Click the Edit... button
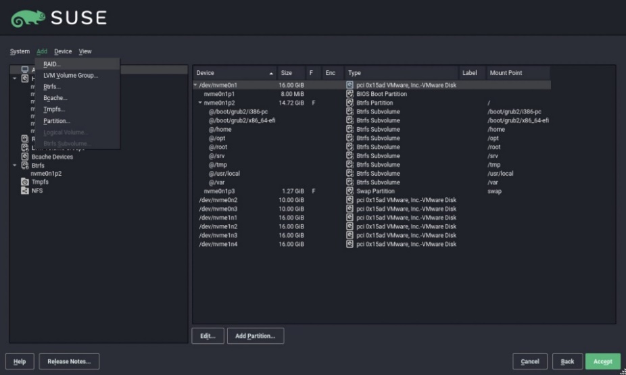 pos(208,336)
